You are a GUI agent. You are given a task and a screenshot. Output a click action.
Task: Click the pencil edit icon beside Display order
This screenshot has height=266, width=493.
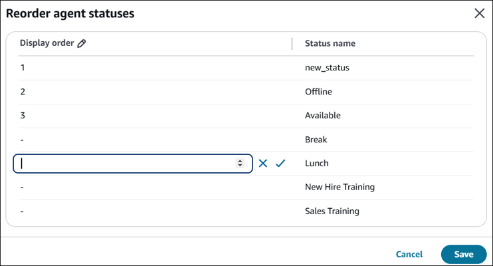[x=82, y=43]
